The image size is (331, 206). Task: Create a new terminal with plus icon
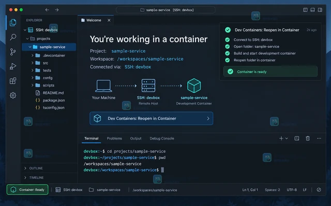click(281, 139)
